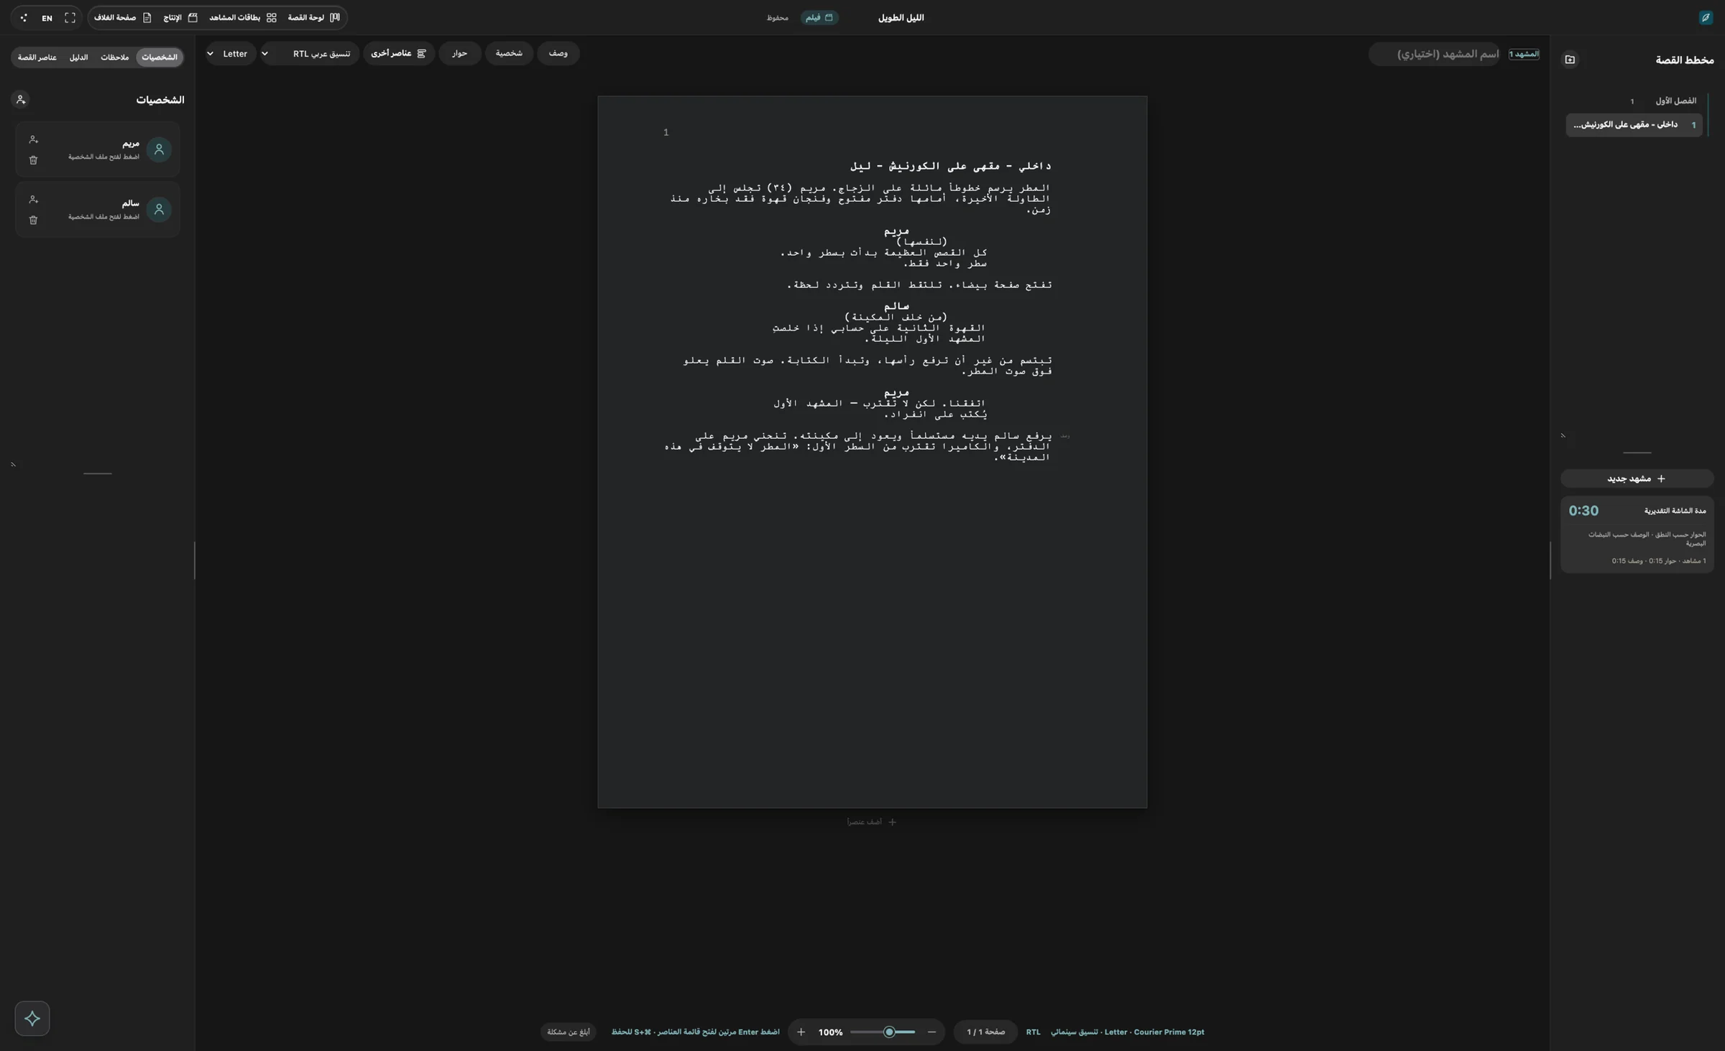The height and width of the screenshot is (1051, 1725).
Task: Zoom out with the minus icon
Action: coord(931,1032)
